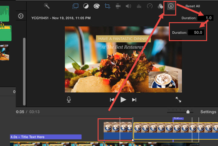Open the color correction palette tool
218x146 pixels.
(96, 6)
